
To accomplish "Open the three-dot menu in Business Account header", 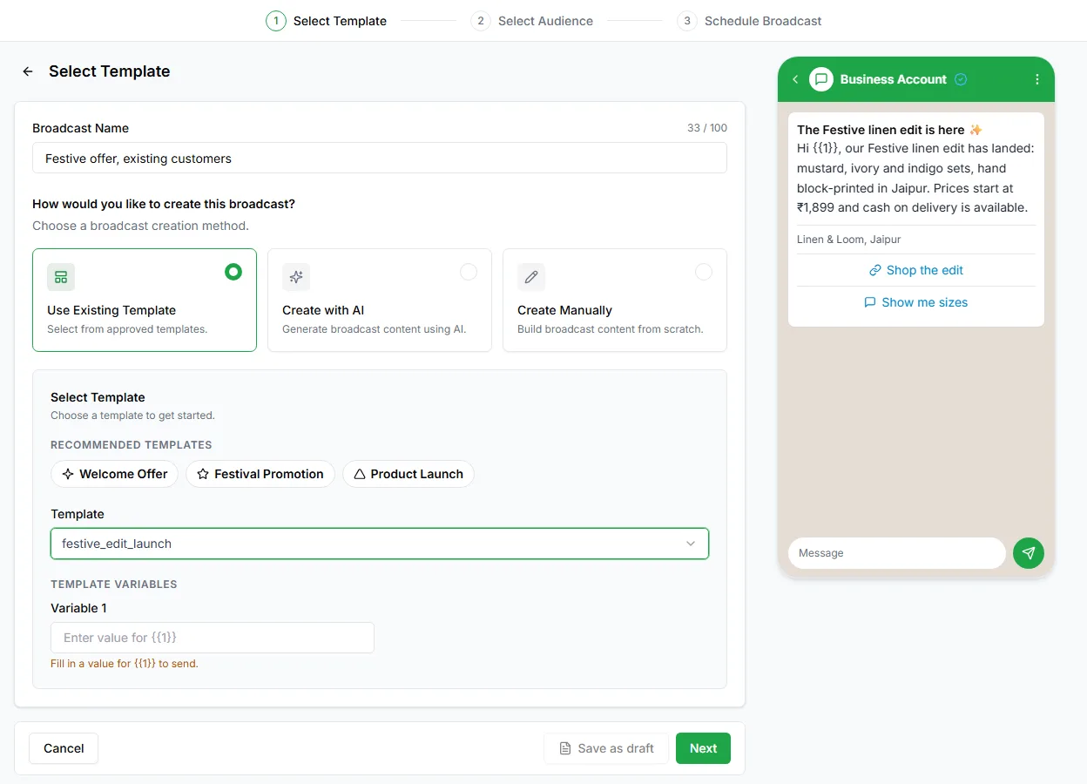I will pyautogui.click(x=1036, y=79).
